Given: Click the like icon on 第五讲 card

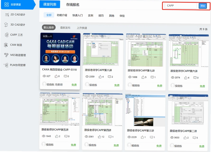Looking at the screenshot, I should (57, 136).
